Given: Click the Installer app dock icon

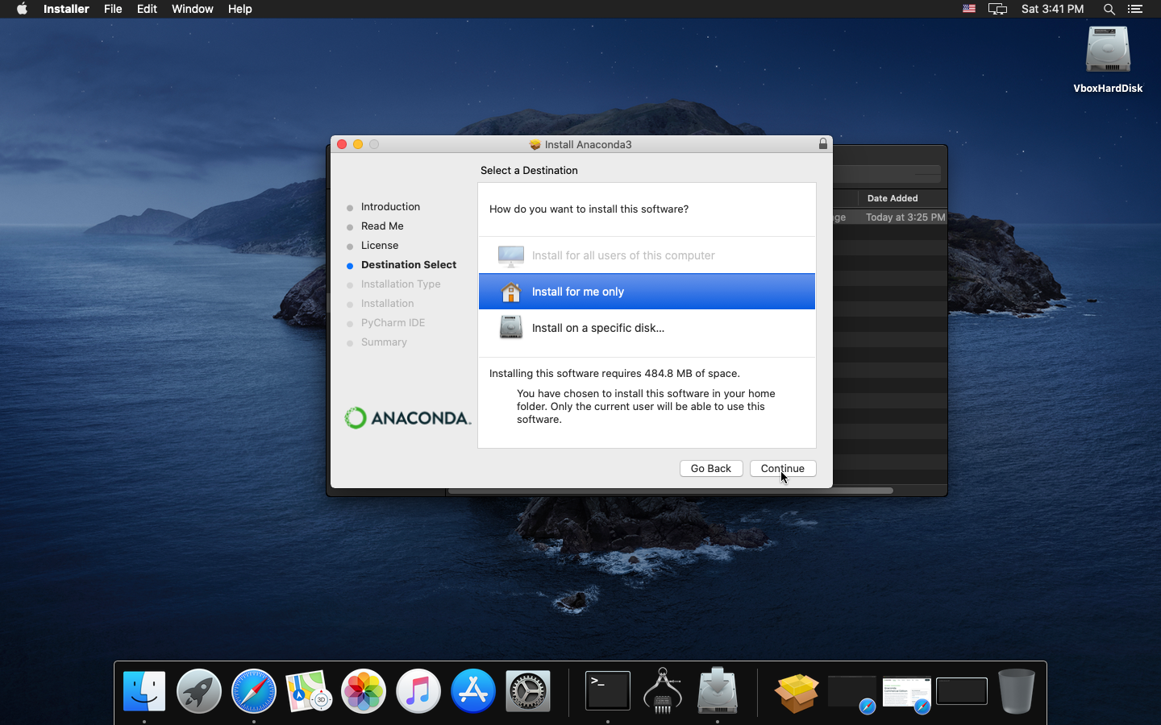Looking at the screenshot, I should point(718,691).
